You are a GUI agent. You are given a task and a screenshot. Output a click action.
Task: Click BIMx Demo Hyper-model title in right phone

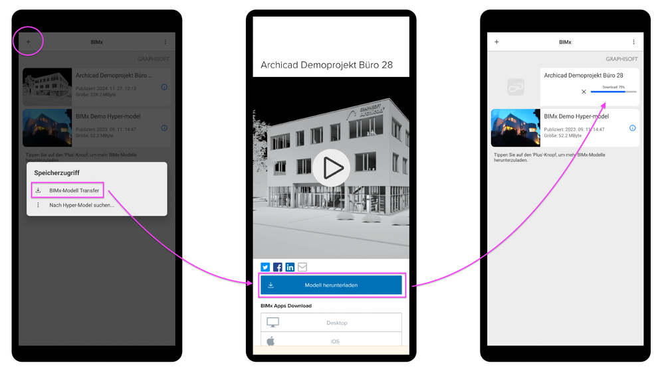tap(576, 116)
